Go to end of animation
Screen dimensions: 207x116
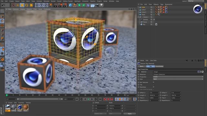[x=100, y=99]
